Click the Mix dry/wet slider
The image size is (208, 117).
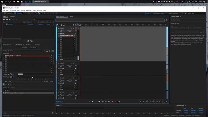[29, 81]
